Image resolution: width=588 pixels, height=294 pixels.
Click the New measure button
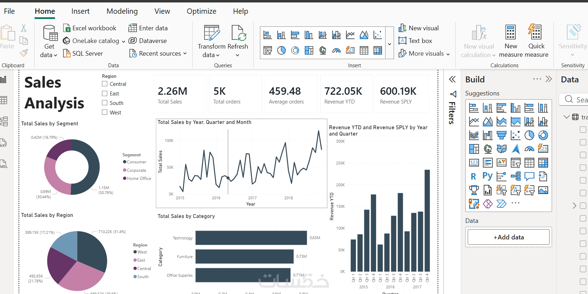coord(511,40)
